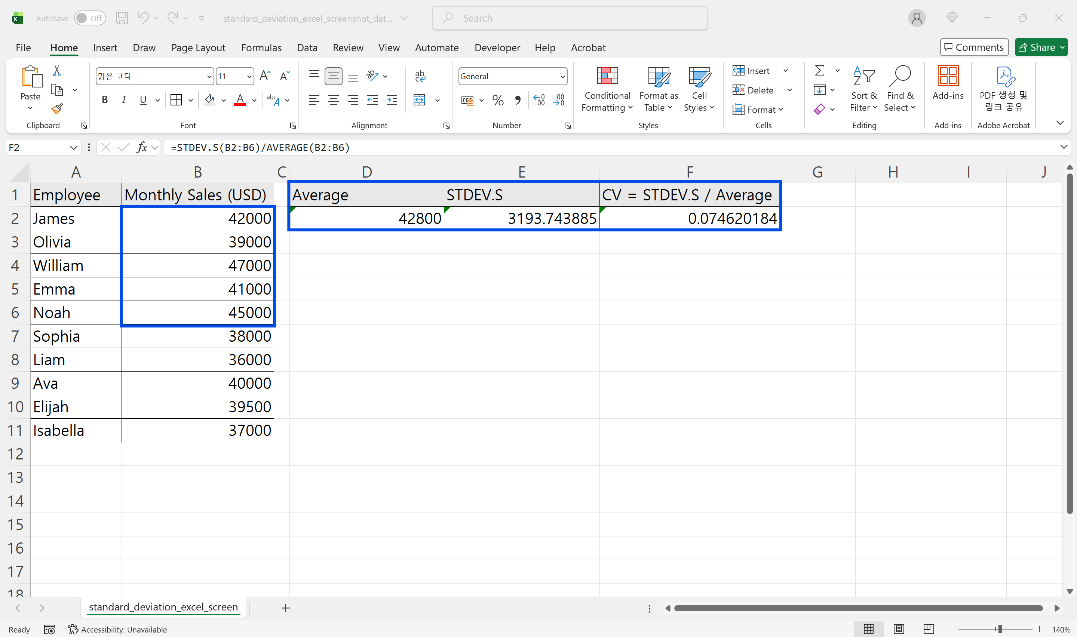The width and height of the screenshot is (1077, 637).
Task: Expand the Name Box dropdown arrow
Action: (x=73, y=148)
